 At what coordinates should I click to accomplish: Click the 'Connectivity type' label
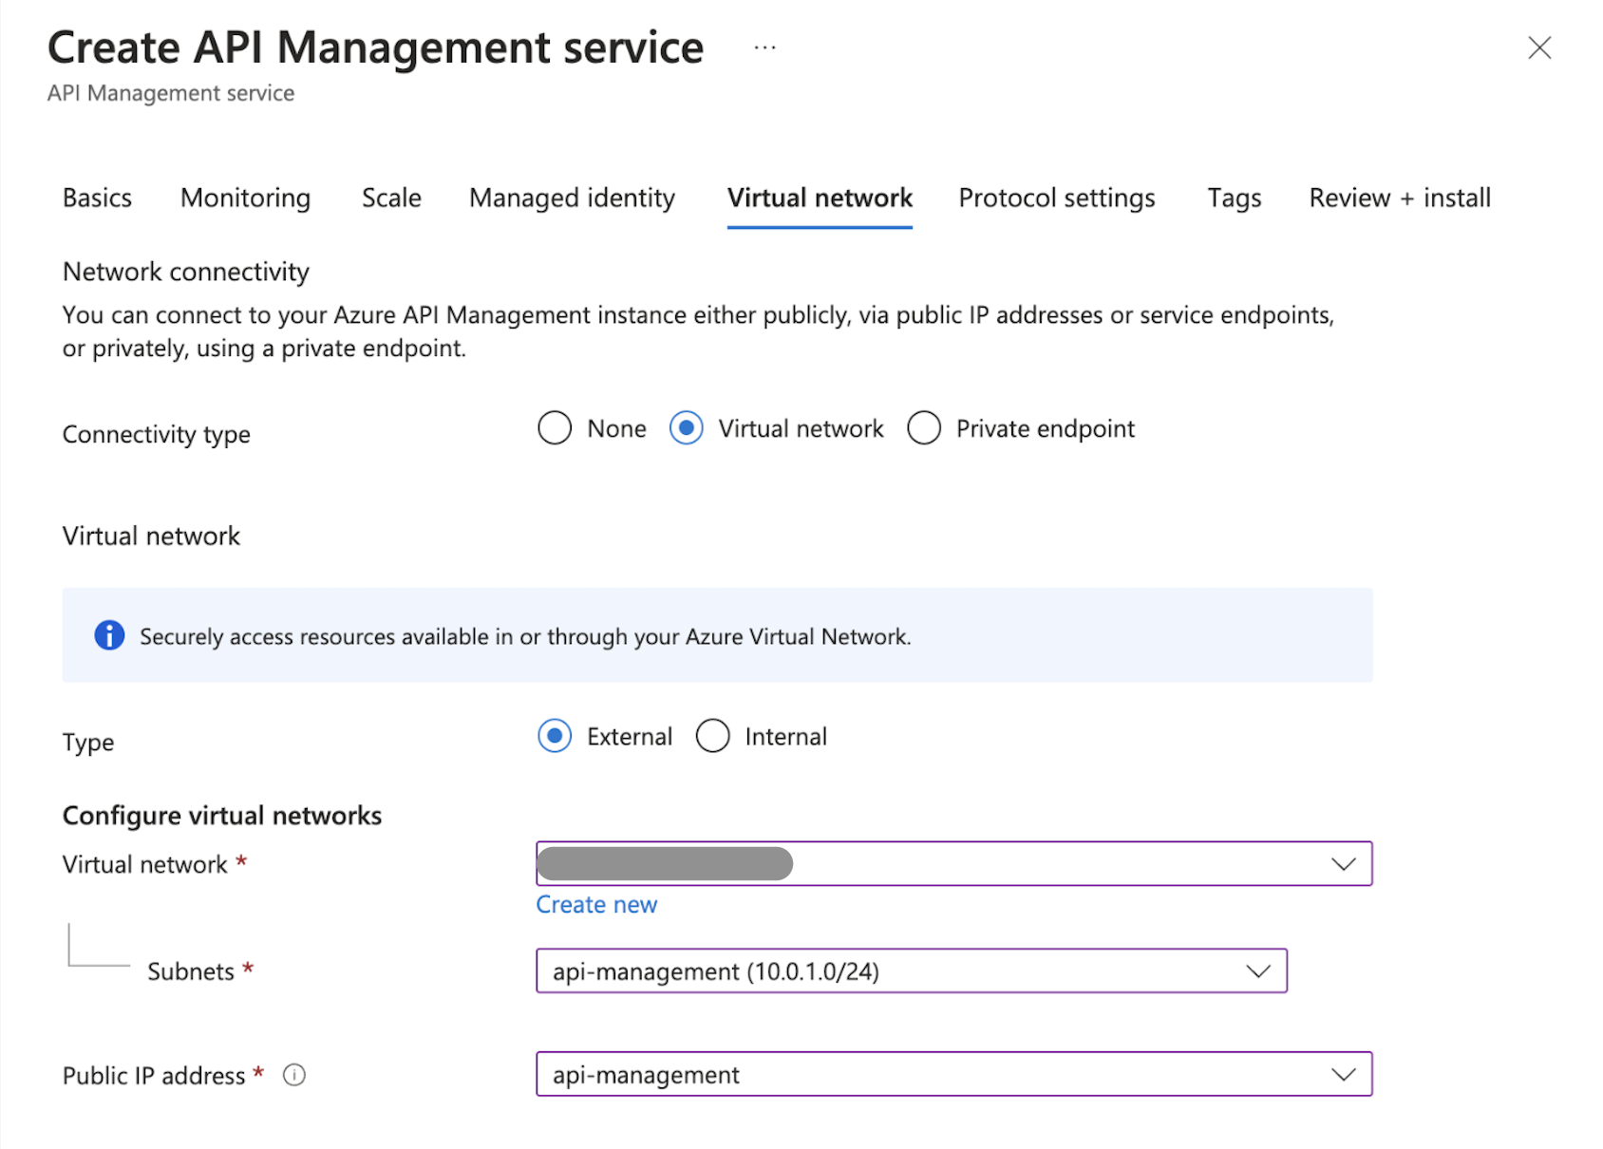pyautogui.click(x=157, y=434)
